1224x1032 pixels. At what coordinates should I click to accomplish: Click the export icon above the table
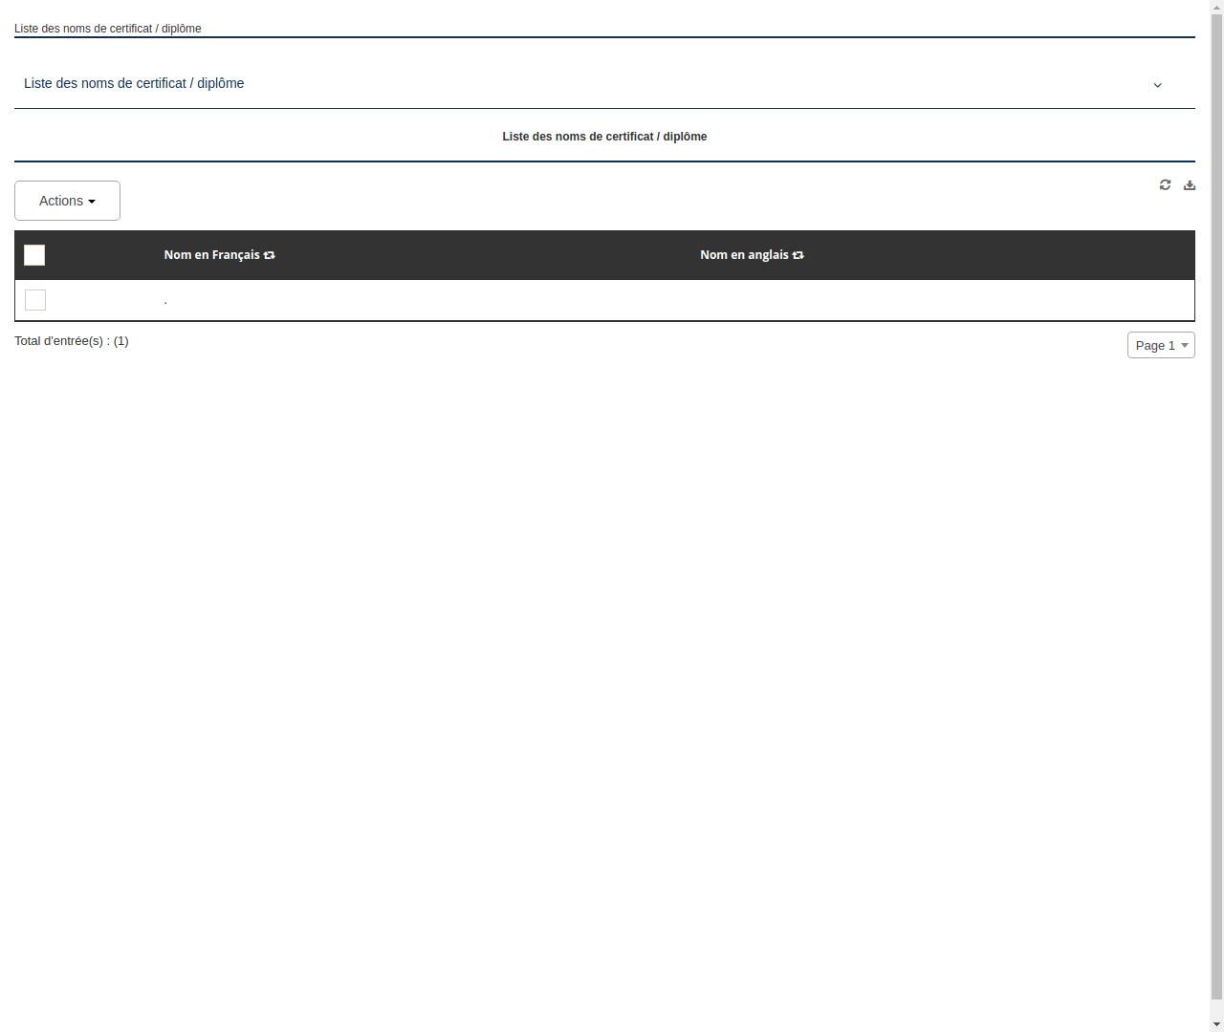[1189, 184]
